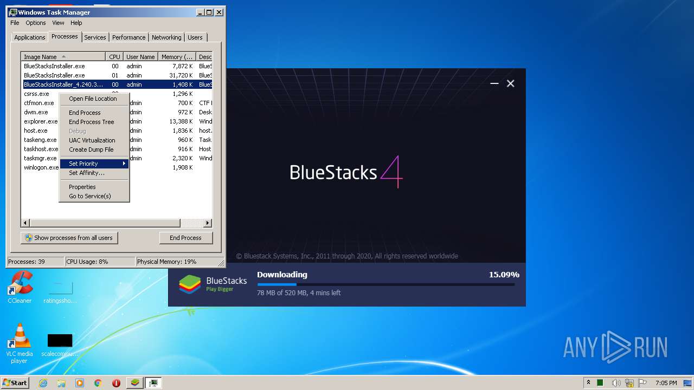
Task: Open the Options menu in Task Manager
Action: click(36, 23)
